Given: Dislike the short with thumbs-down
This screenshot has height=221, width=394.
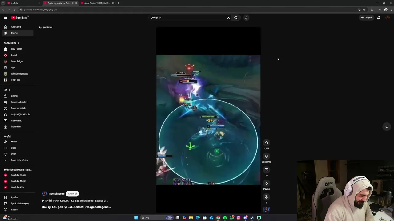Looking at the screenshot, I should click(266, 156).
